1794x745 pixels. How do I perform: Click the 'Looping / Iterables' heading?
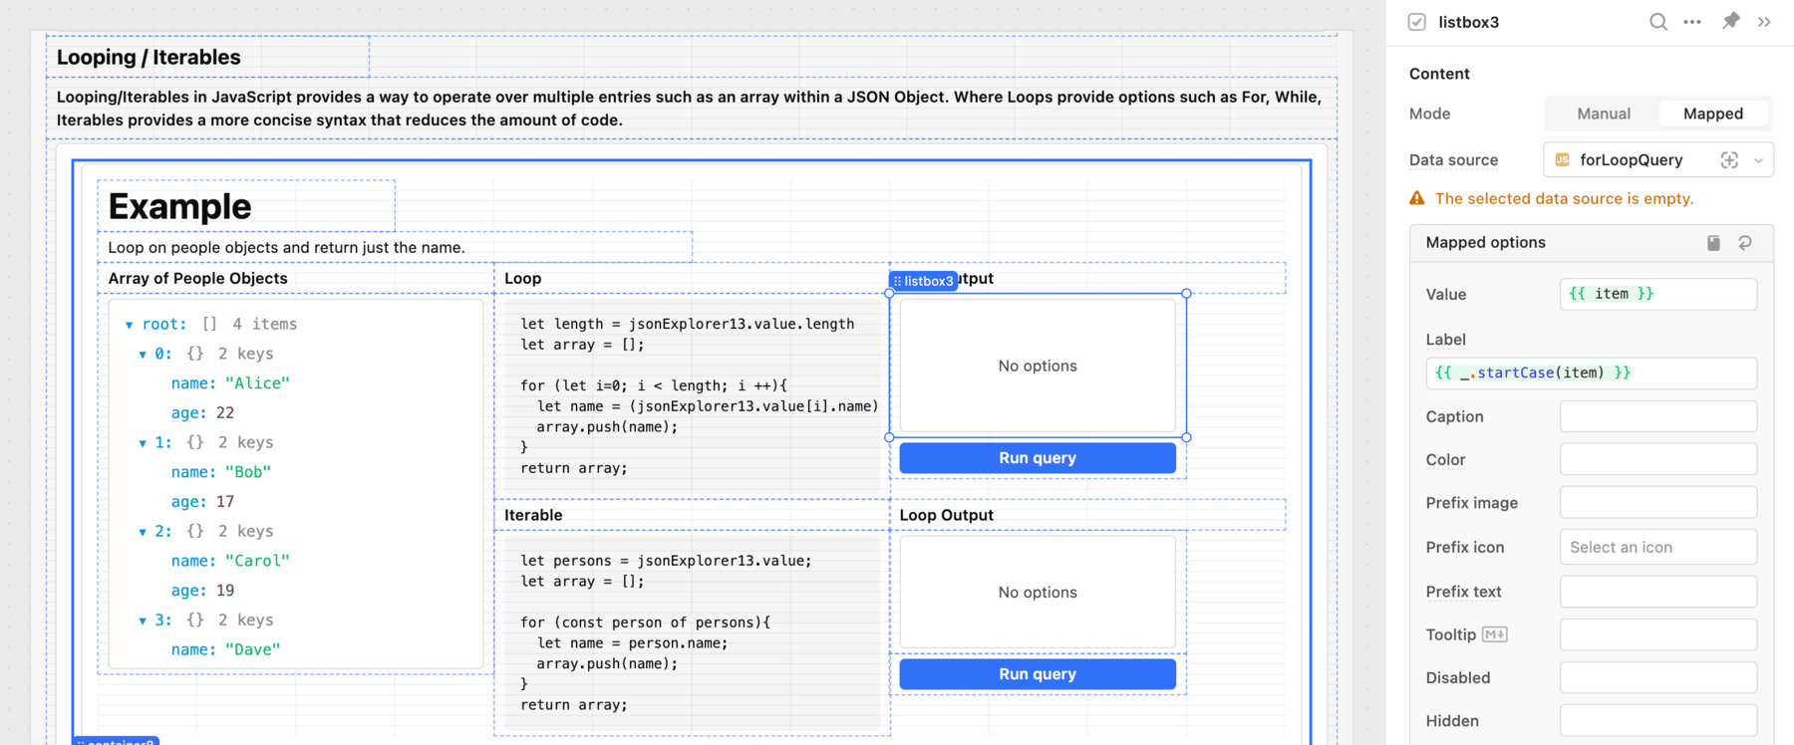pyautogui.click(x=149, y=57)
